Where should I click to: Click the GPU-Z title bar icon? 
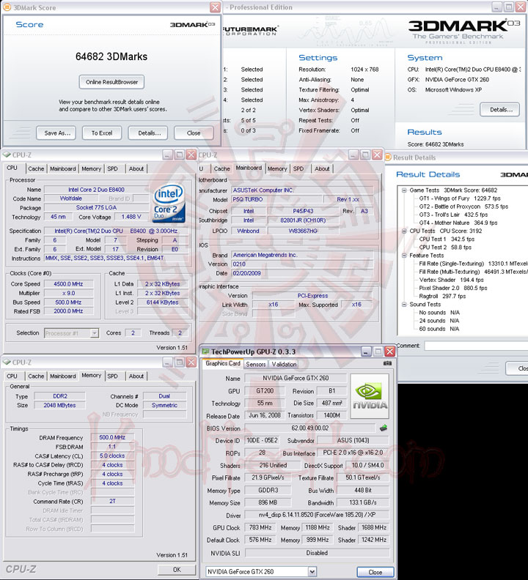[205, 352]
